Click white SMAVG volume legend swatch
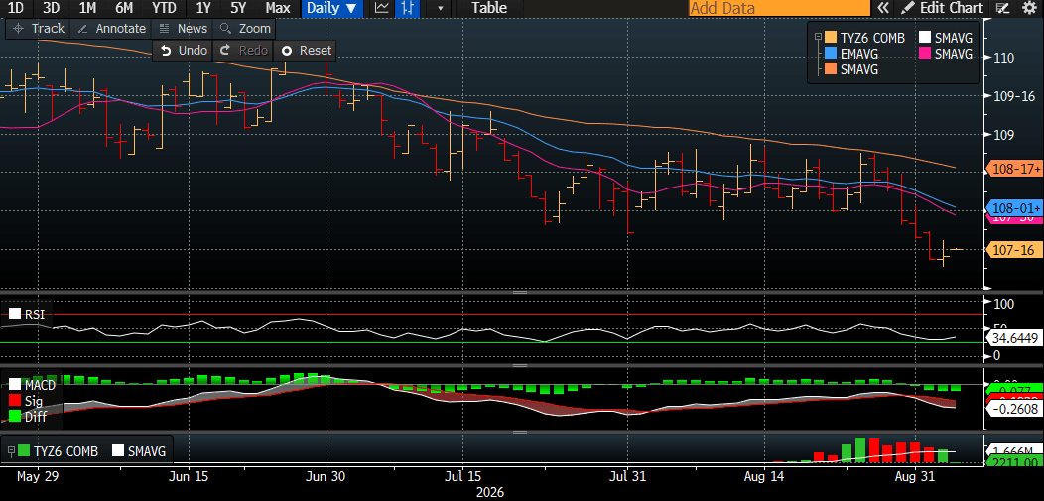 (118, 451)
